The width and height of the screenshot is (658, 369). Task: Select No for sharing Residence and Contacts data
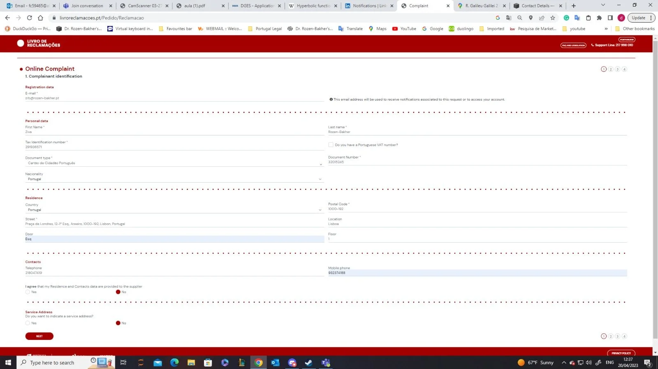118,292
